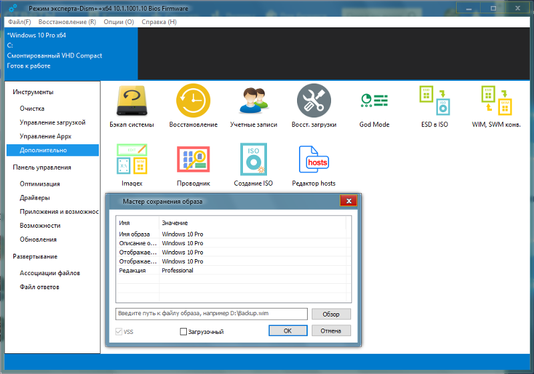Launch the ESD в ISO converter
Screen dimensions: 534x374
435,106
